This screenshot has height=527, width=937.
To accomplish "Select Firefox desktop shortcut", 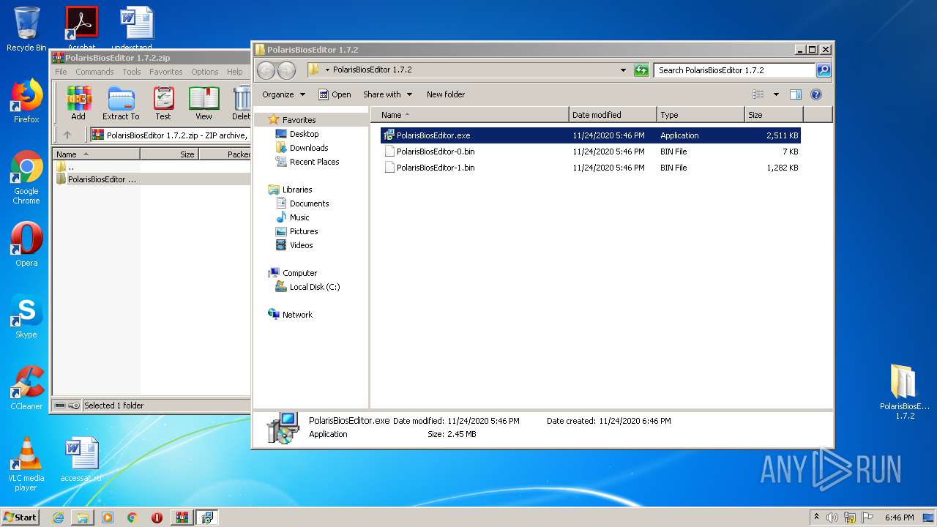I will pyautogui.click(x=26, y=101).
